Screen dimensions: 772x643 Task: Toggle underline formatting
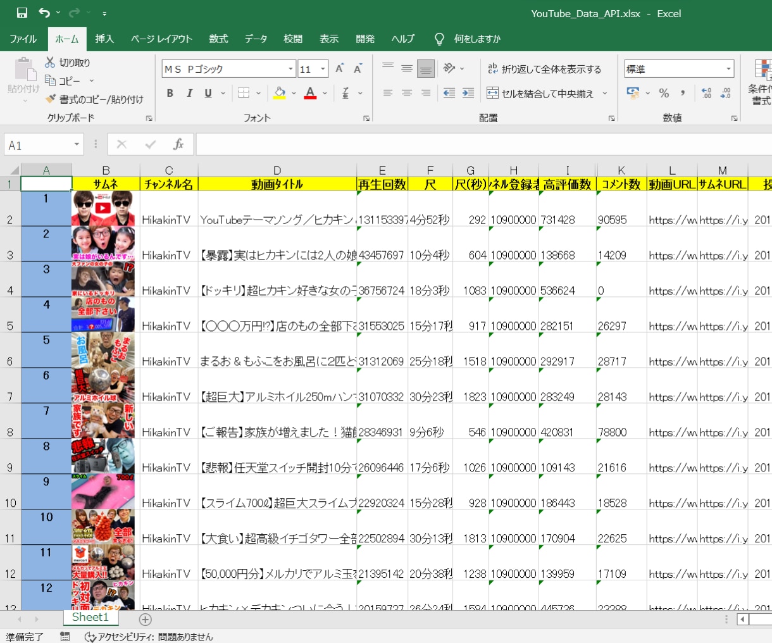click(x=208, y=94)
